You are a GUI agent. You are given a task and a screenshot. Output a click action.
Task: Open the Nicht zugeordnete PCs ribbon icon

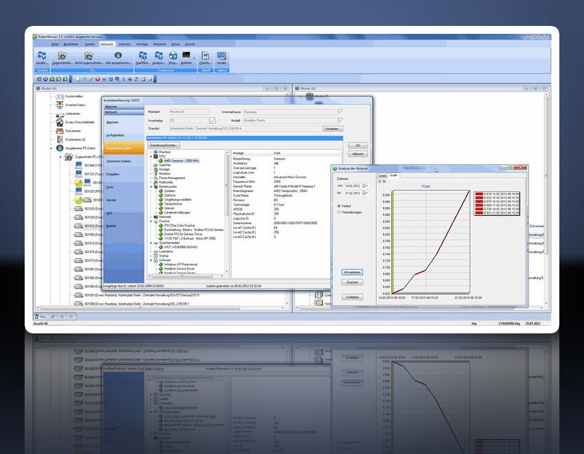tap(89, 56)
